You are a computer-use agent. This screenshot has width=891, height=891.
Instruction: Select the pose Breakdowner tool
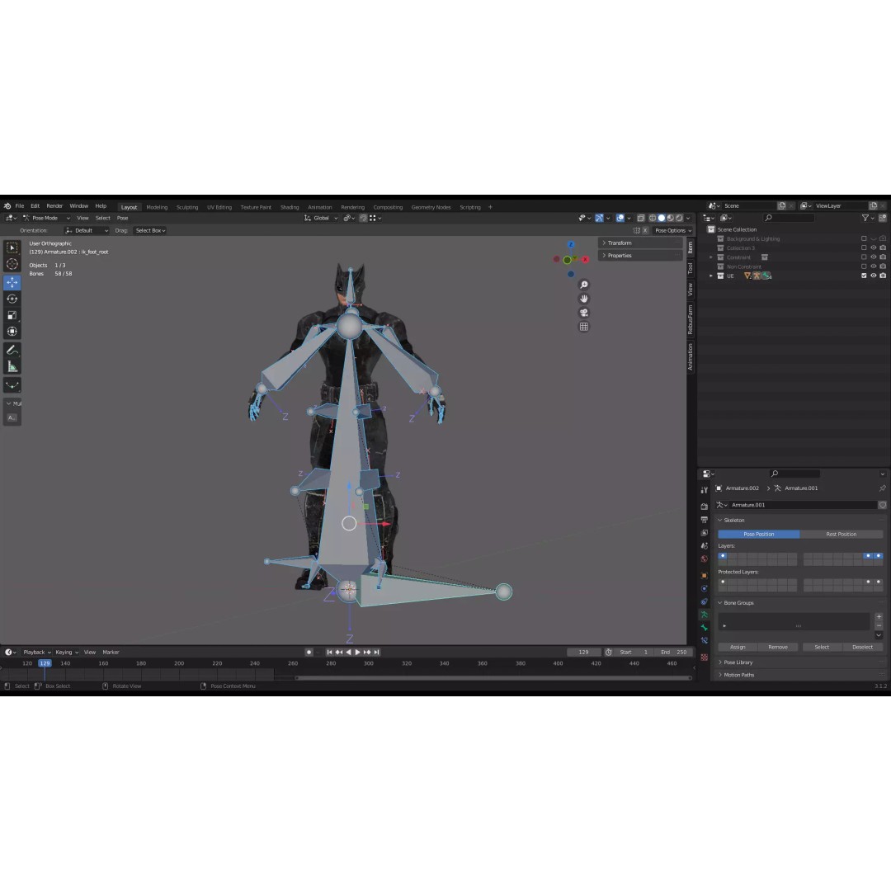(12, 385)
